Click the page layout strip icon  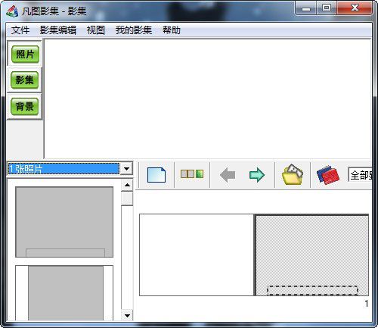click(192, 174)
